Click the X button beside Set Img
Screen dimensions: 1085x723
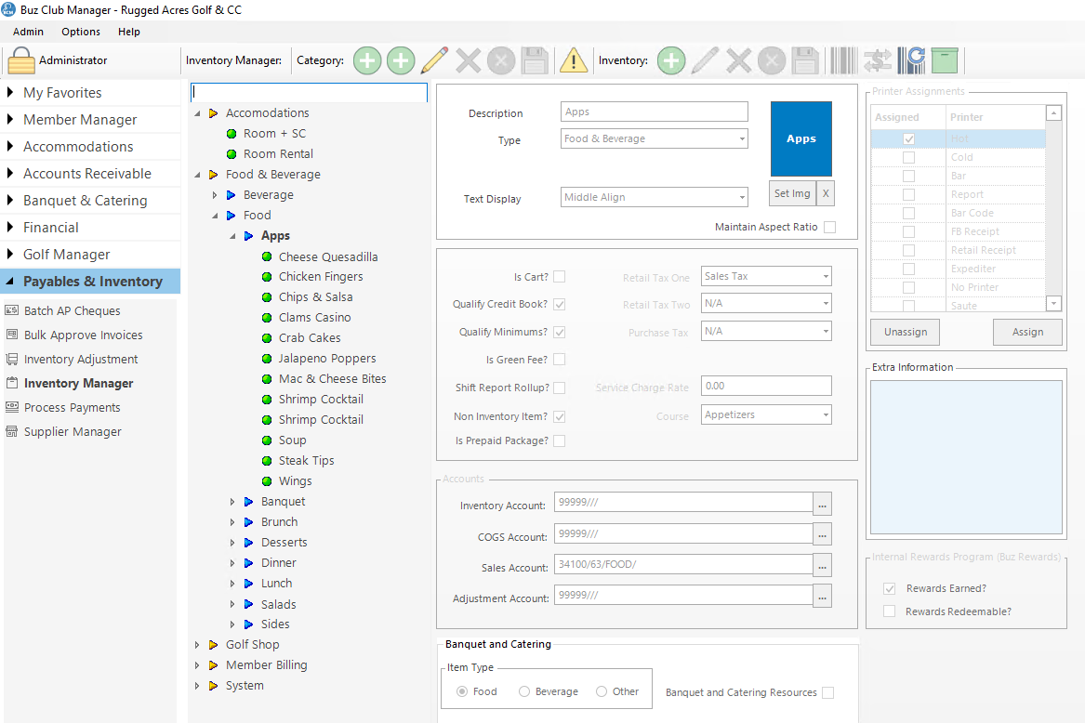tap(826, 193)
